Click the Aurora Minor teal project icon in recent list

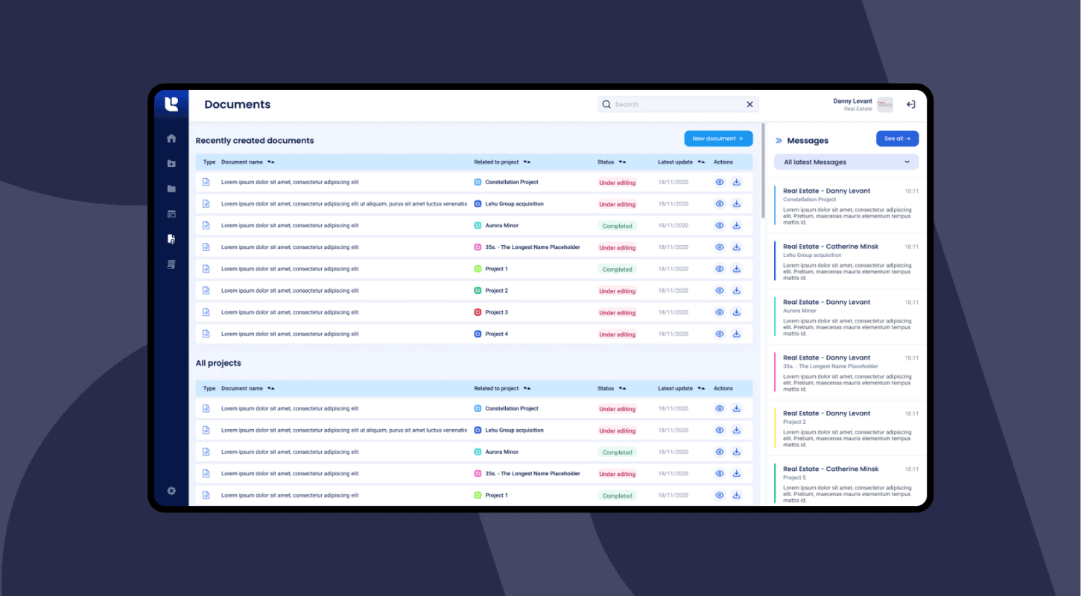click(x=478, y=225)
